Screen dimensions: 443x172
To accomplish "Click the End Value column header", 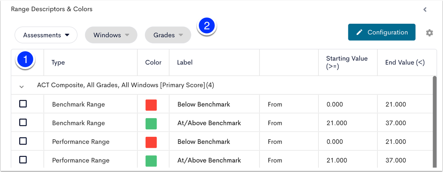I will pos(405,62).
